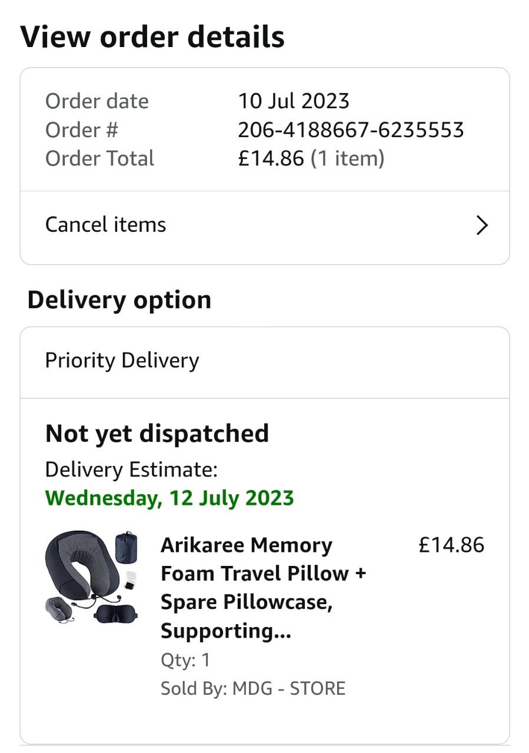Open the Arikaree Memory Foam Travel Pillow title
The height and width of the screenshot is (753, 529).
pos(263,587)
